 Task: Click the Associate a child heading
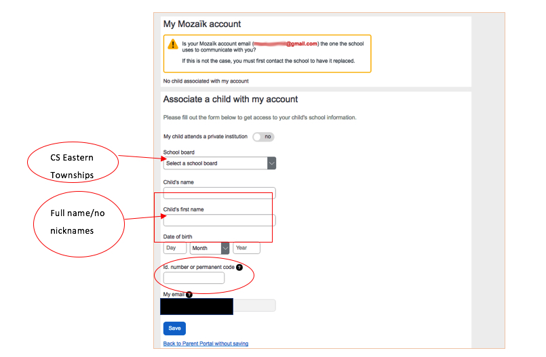point(230,99)
